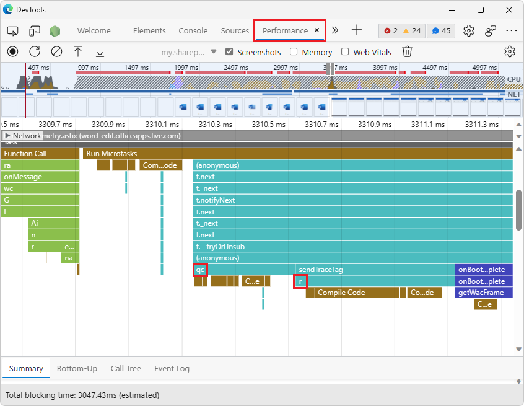Select the Run Microtasks flame bar
The image size is (524, 406).
tap(298, 154)
